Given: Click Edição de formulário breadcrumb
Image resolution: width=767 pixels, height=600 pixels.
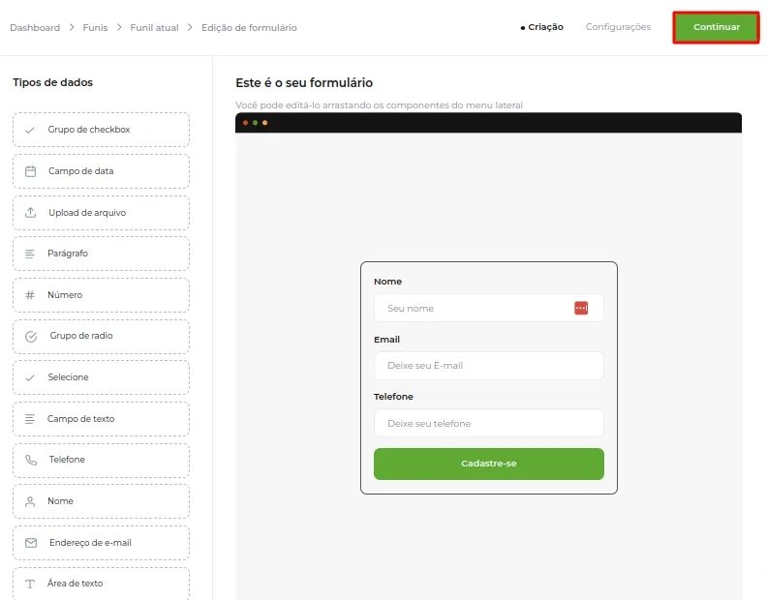Looking at the screenshot, I should pyautogui.click(x=249, y=27).
